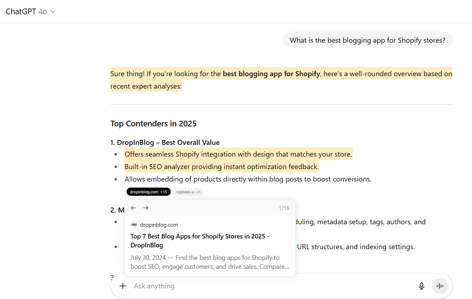Click the microphone dictation icon
The width and height of the screenshot is (472, 299).
421,286
